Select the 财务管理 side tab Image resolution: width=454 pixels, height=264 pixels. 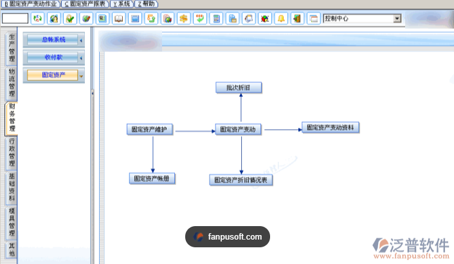(12, 118)
